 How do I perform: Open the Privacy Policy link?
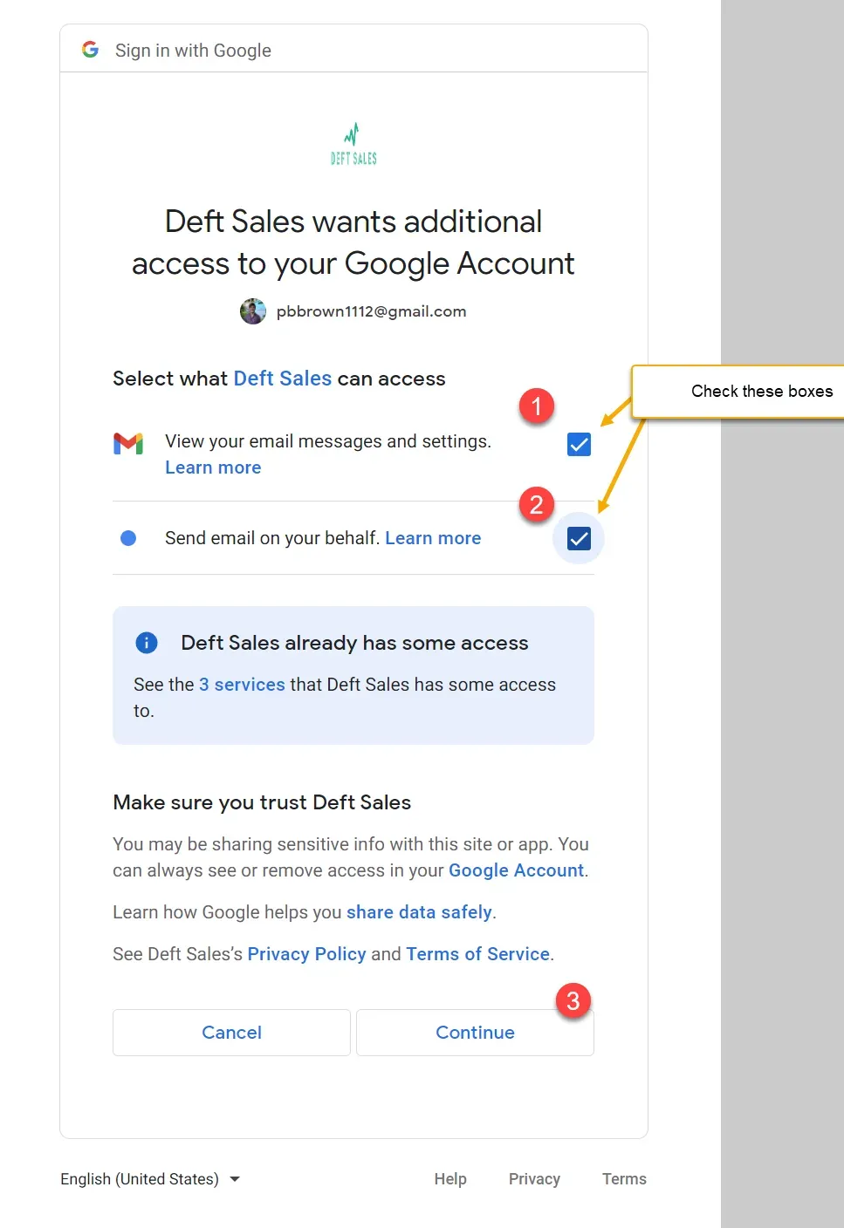pos(306,954)
